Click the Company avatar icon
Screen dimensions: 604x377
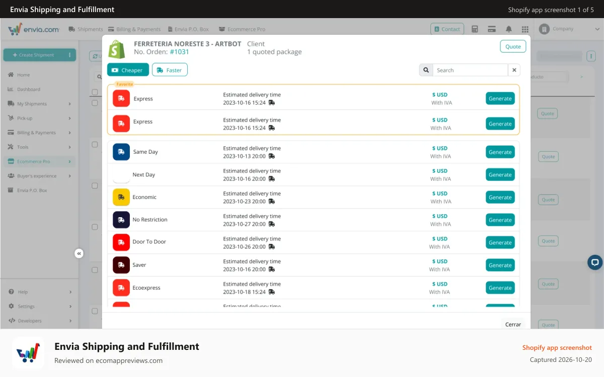pos(544,29)
